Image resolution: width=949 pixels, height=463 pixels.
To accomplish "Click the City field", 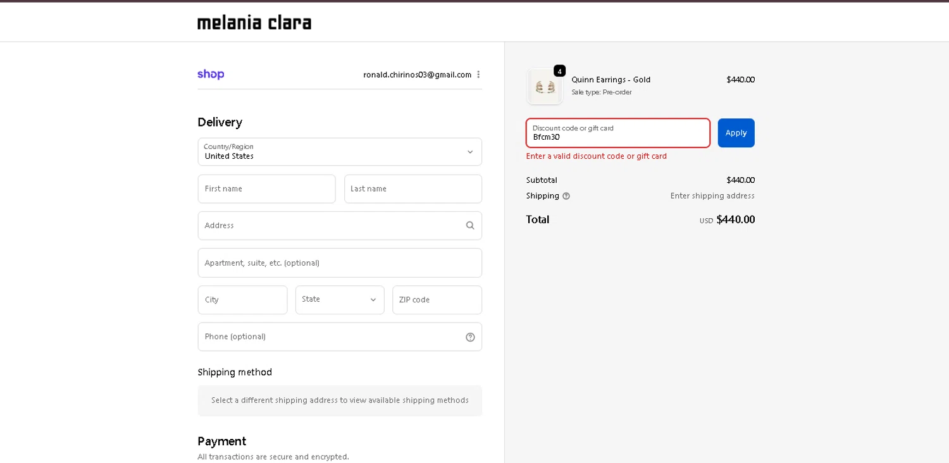I will 242,300.
